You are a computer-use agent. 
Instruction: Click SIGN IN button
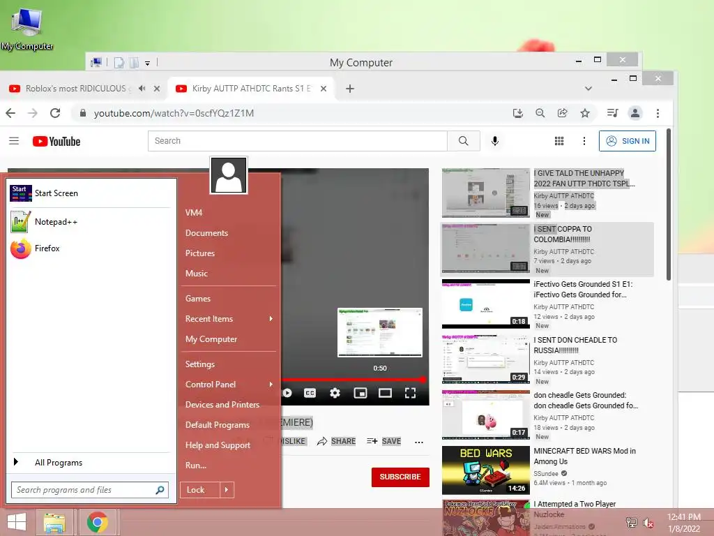[628, 141]
